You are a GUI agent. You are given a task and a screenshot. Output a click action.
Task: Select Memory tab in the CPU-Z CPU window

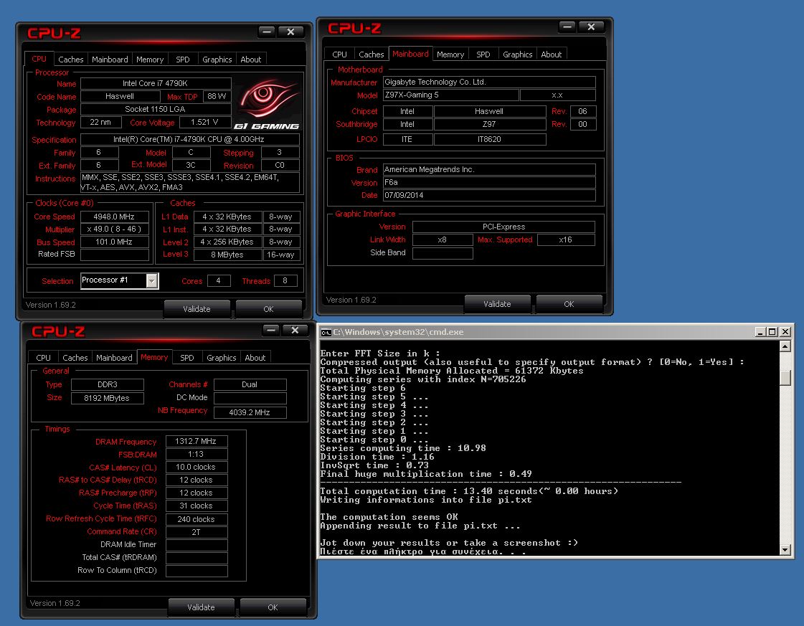(150, 60)
